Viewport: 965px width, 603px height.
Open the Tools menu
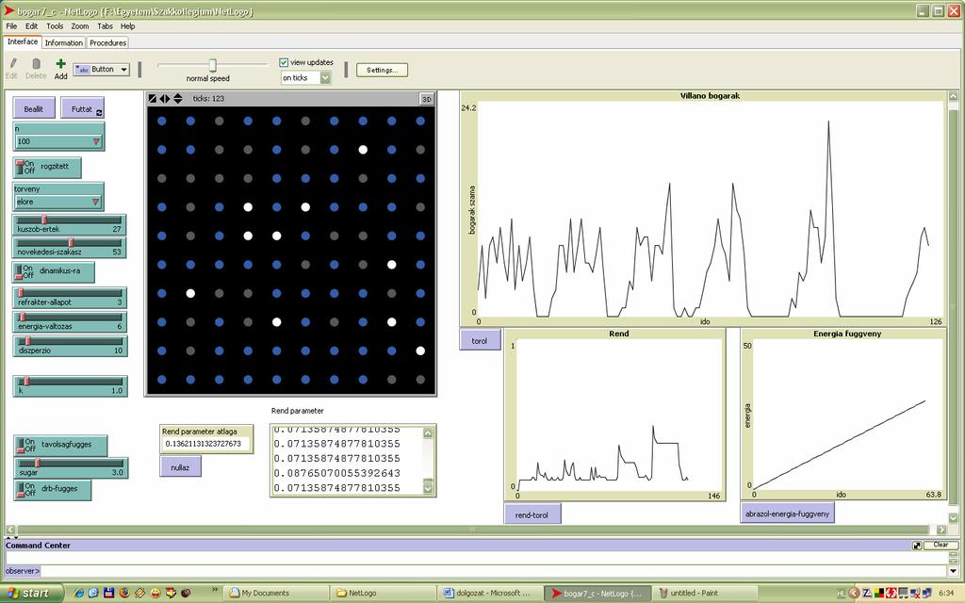point(55,26)
